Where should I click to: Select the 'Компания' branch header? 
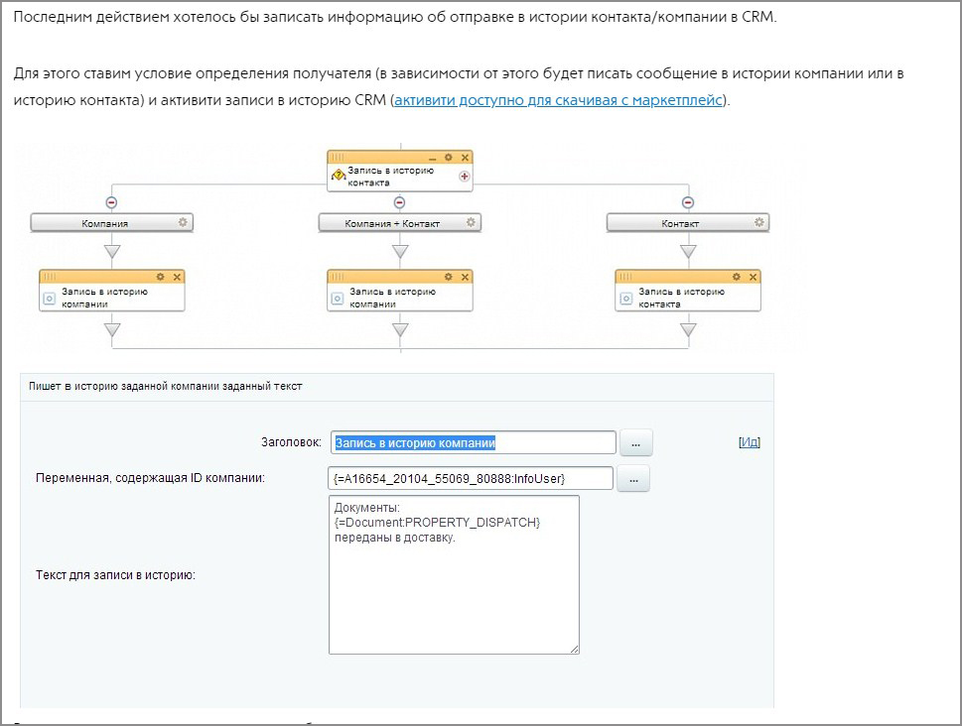pos(111,222)
